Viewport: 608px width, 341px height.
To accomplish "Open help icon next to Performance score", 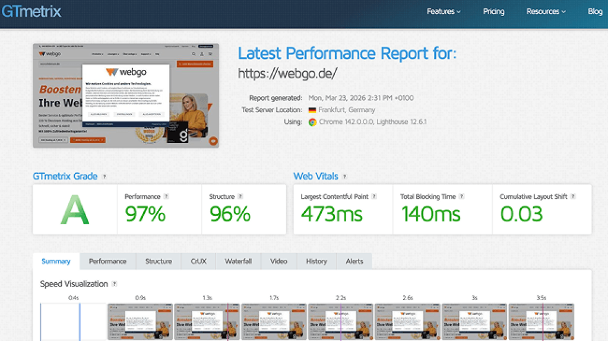I will (166, 196).
